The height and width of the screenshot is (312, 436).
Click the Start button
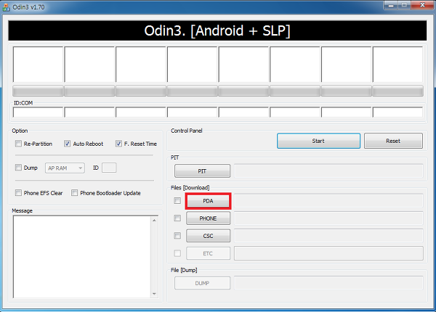pyautogui.click(x=319, y=141)
